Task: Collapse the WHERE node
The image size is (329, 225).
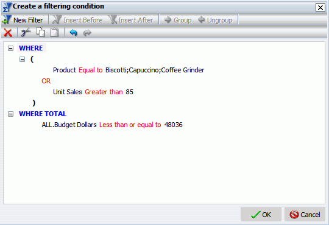Action: tap(11, 49)
